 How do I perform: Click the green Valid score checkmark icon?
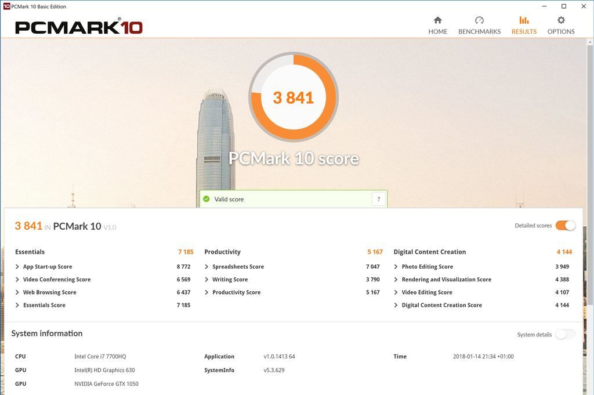tap(207, 199)
